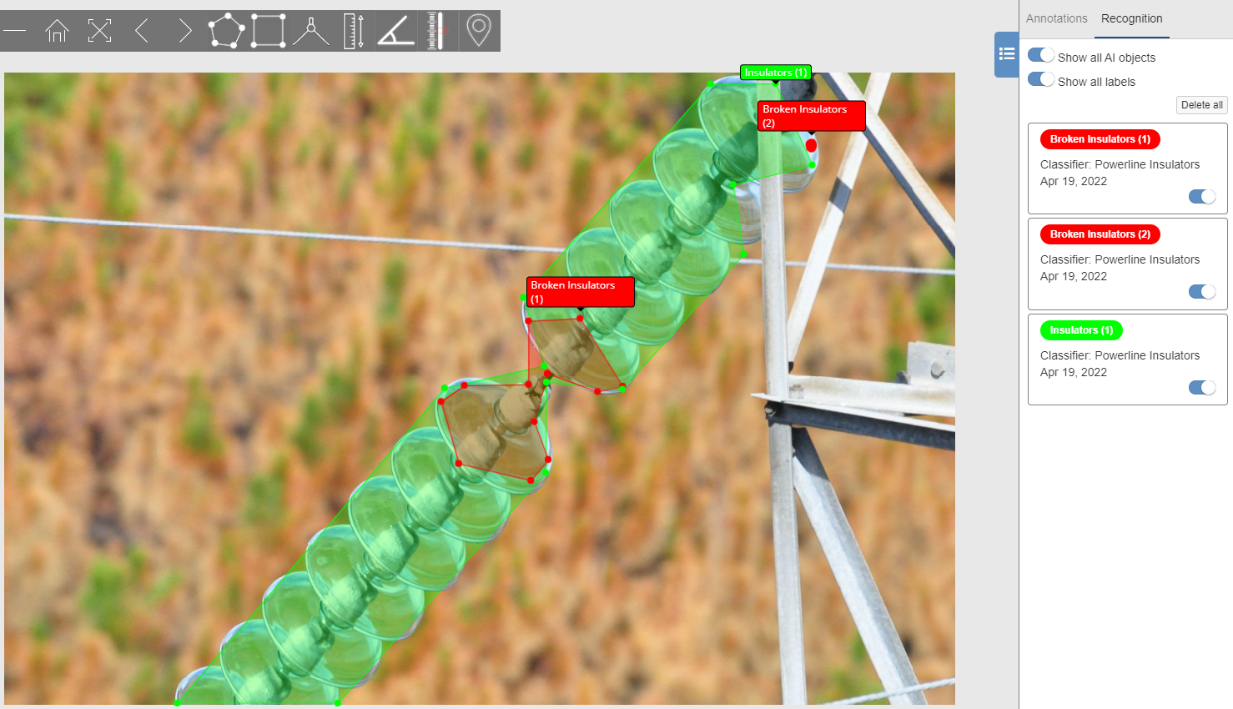Switch to the Annotations tab
The image size is (1233, 709).
tap(1056, 18)
